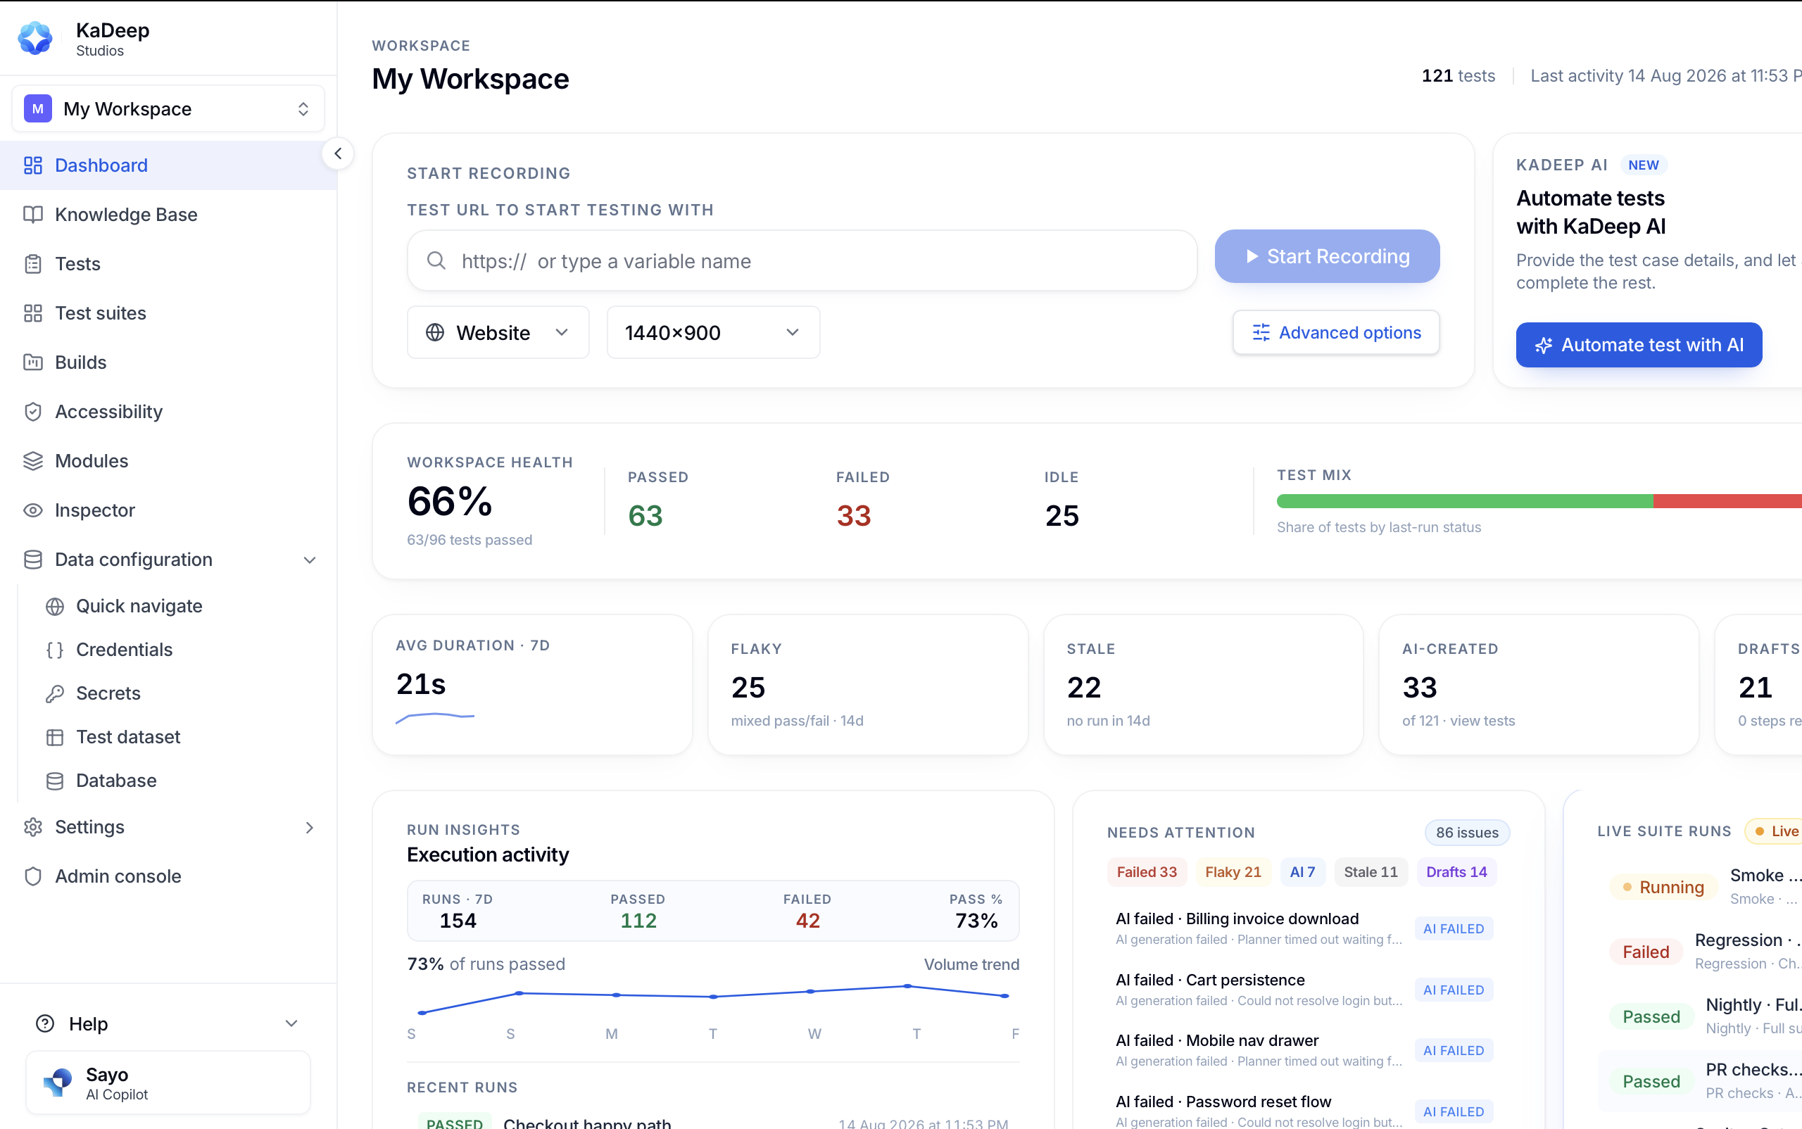Filter attention list by AI 7
Viewport: 1802px width, 1129px height.
pyautogui.click(x=1302, y=872)
